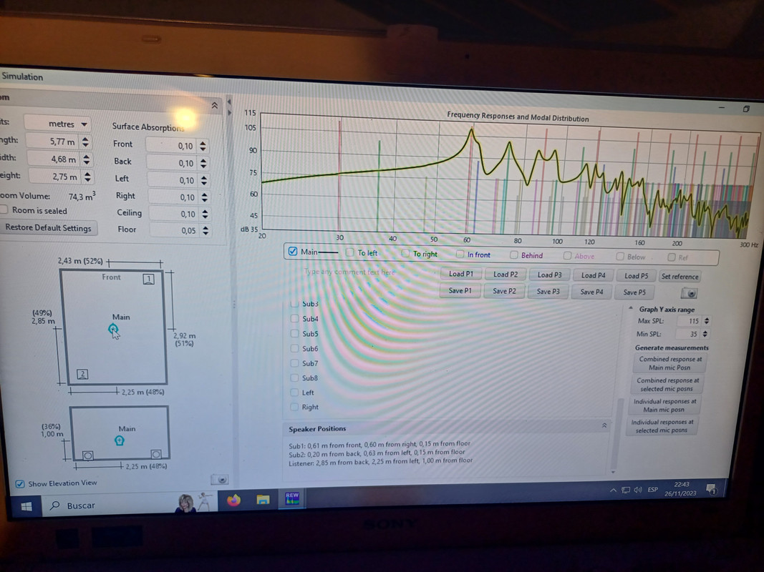764x572 pixels.
Task: Click the Simulation tab title
Action: pos(22,77)
